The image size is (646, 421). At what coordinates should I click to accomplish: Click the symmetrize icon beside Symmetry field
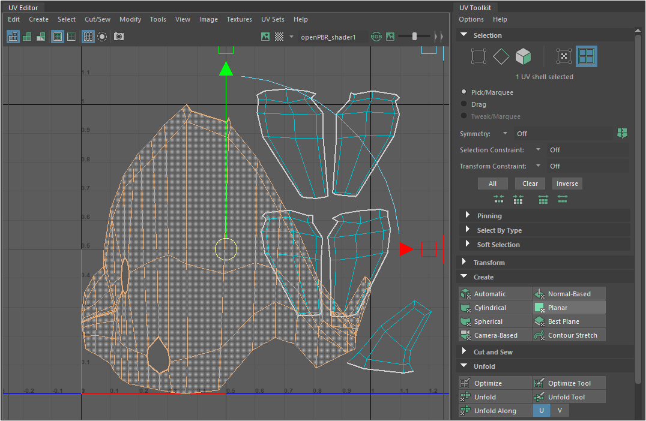pyautogui.click(x=622, y=133)
